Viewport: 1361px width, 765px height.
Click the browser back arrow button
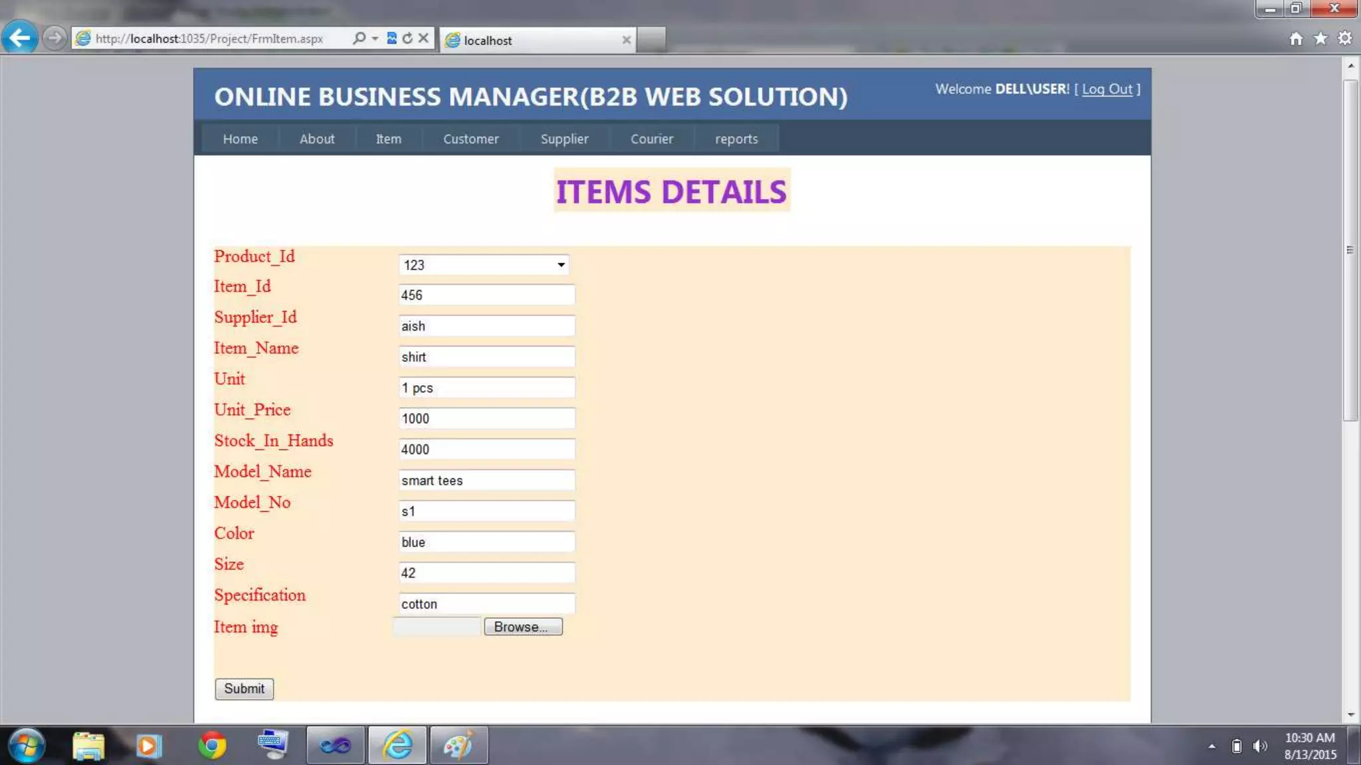(x=20, y=38)
